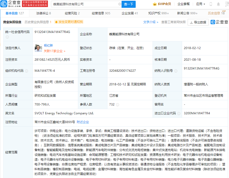Switch to 法律诉讼 tab

[x=43, y=13]
